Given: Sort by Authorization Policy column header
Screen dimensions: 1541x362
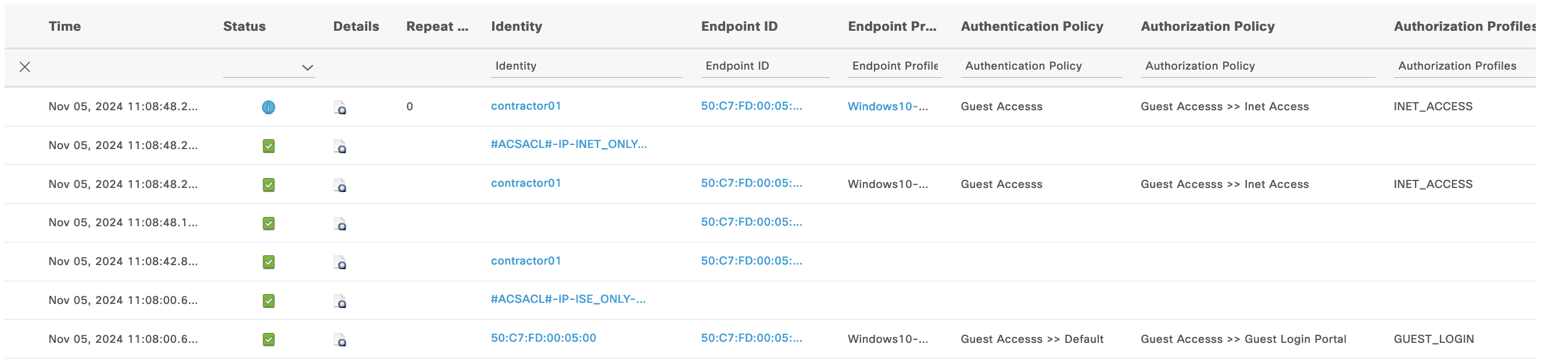Looking at the screenshot, I should pyautogui.click(x=1207, y=26).
